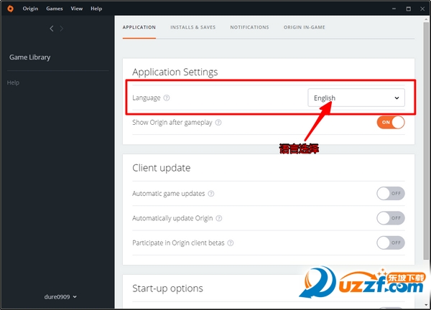The image size is (431, 310).
Task: Click the vertical scrollbar thumb
Action: (426, 141)
